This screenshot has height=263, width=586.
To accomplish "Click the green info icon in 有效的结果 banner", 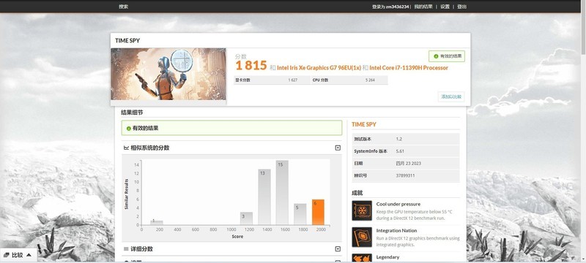I will tap(129, 129).
